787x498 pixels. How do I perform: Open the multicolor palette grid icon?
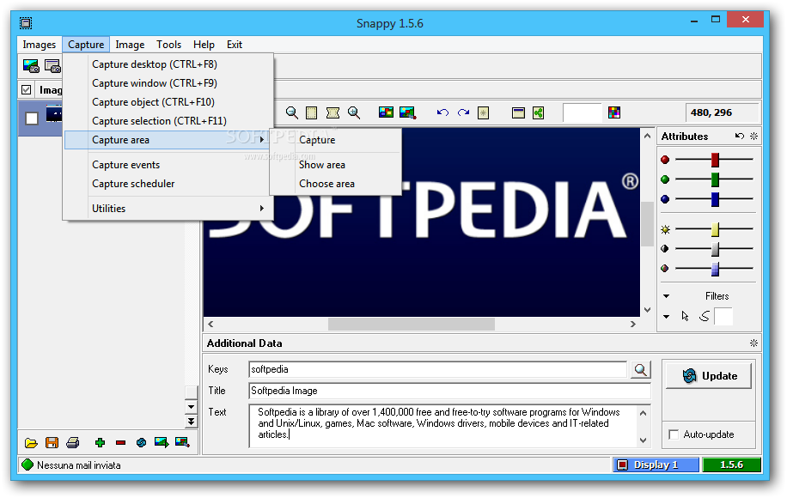pos(614,112)
